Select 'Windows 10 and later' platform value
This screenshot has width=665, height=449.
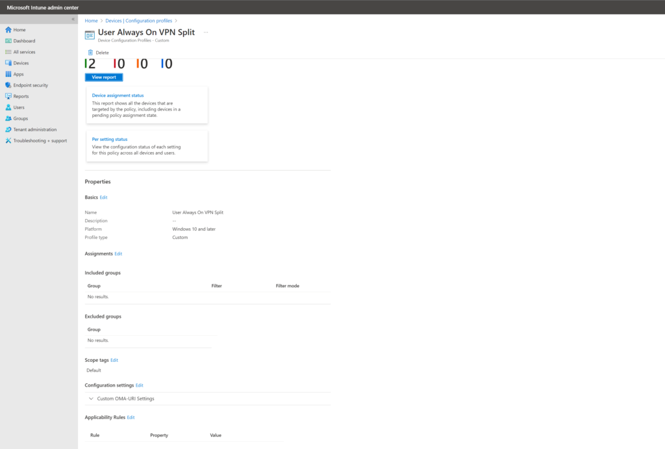pos(194,229)
